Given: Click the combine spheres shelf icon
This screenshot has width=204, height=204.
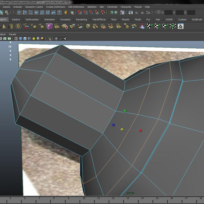Looking at the screenshot, I should click(x=34, y=26).
